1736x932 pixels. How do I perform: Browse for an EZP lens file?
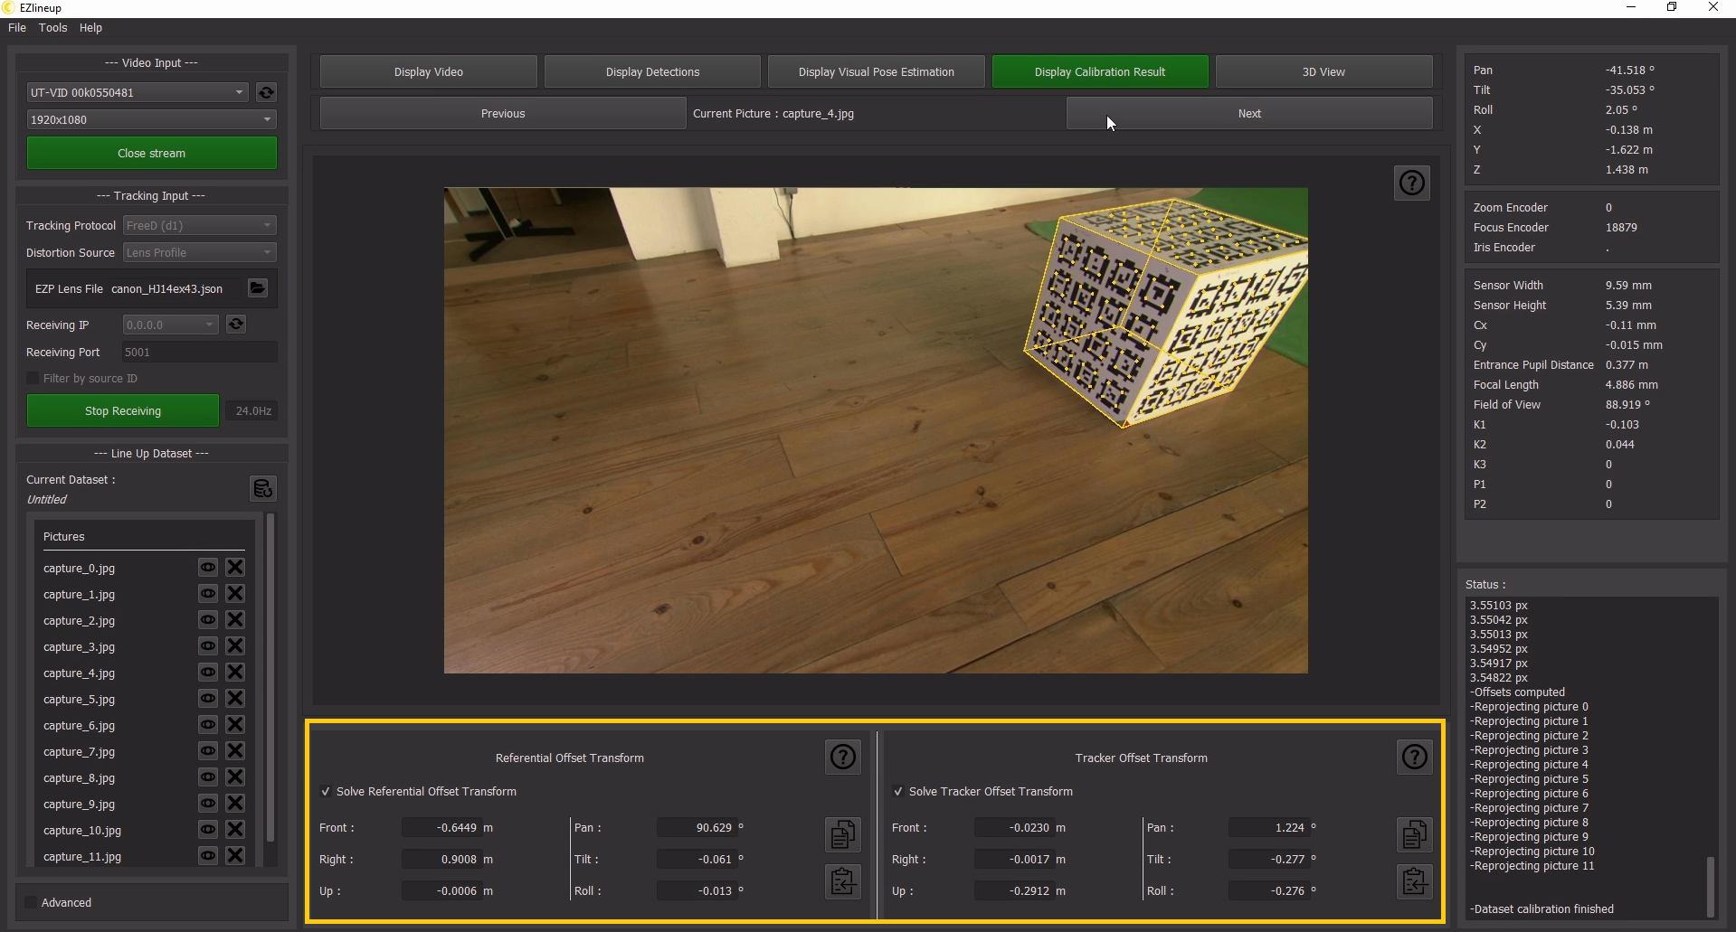click(258, 288)
